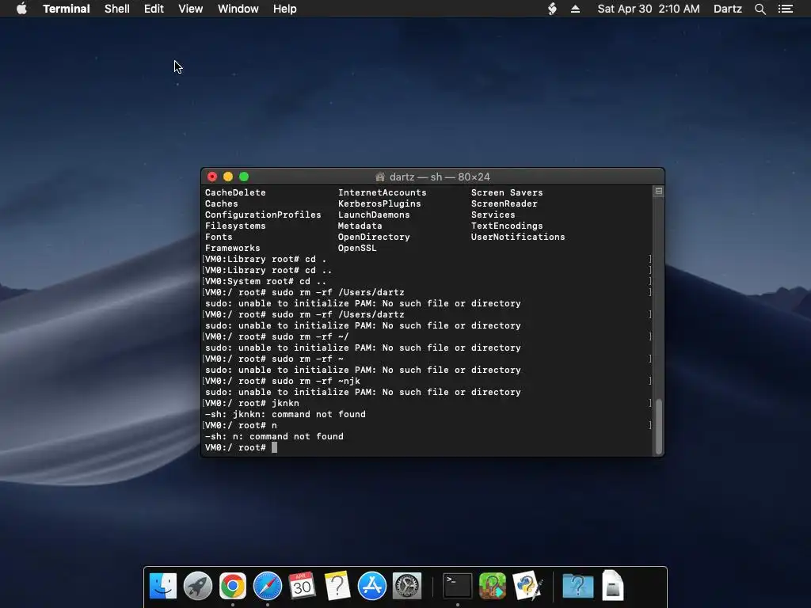Open Spotlight search magnifier
The height and width of the screenshot is (608, 811).
[760, 9]
